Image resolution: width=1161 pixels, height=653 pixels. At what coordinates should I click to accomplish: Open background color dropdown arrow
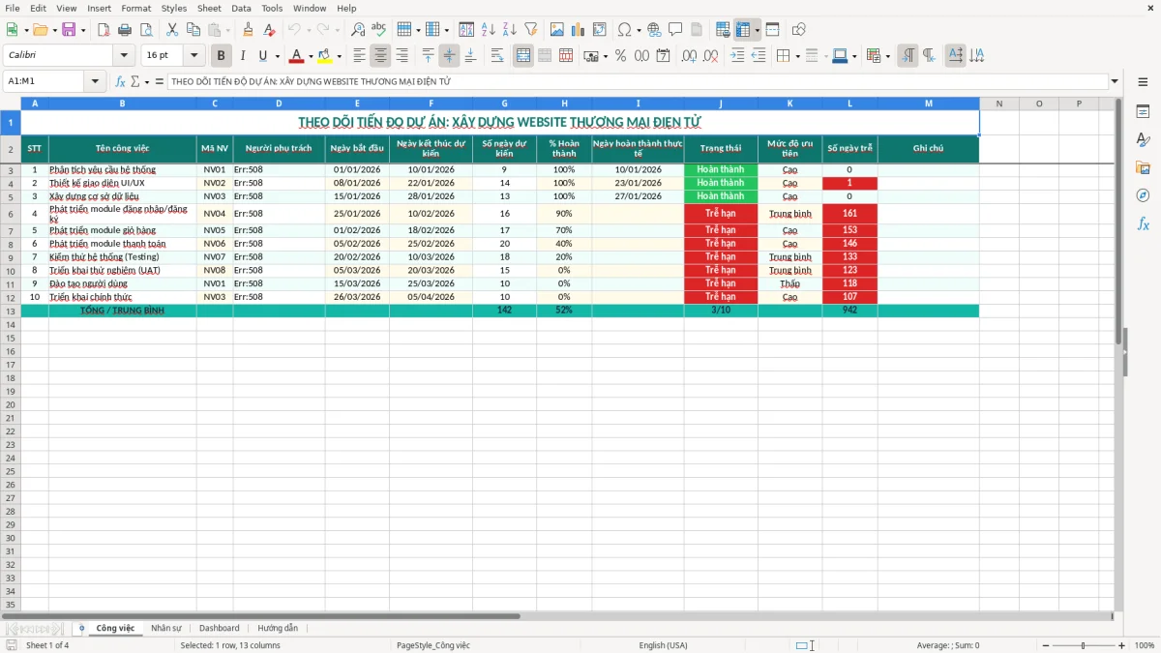(339, 56)
